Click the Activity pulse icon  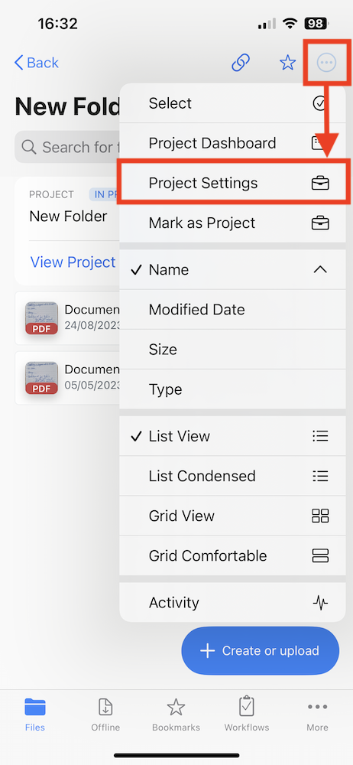coord(320,603)
